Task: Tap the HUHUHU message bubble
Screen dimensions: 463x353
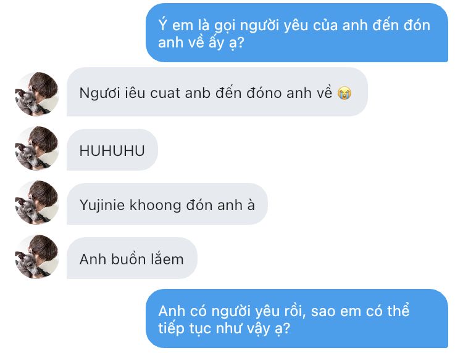Action: (x=112, y=150)
